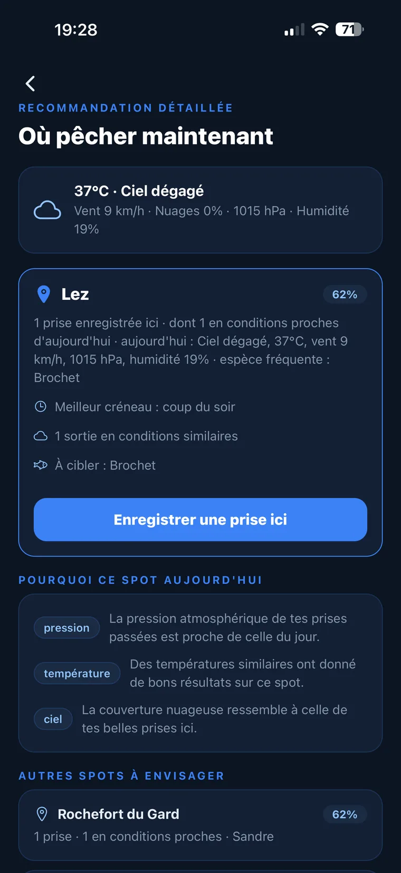Click the fish icon next to À cibler
The image size is (401, 873).
point(41,465)
